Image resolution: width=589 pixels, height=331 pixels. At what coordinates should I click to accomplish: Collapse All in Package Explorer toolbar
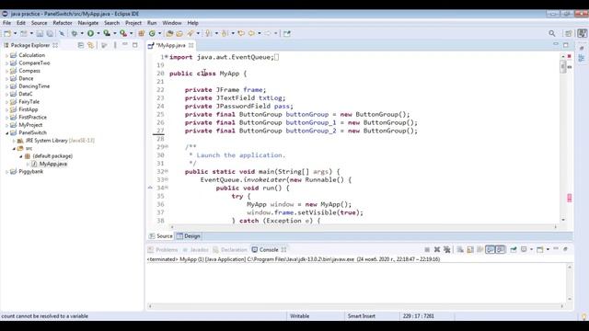[81, 45]
